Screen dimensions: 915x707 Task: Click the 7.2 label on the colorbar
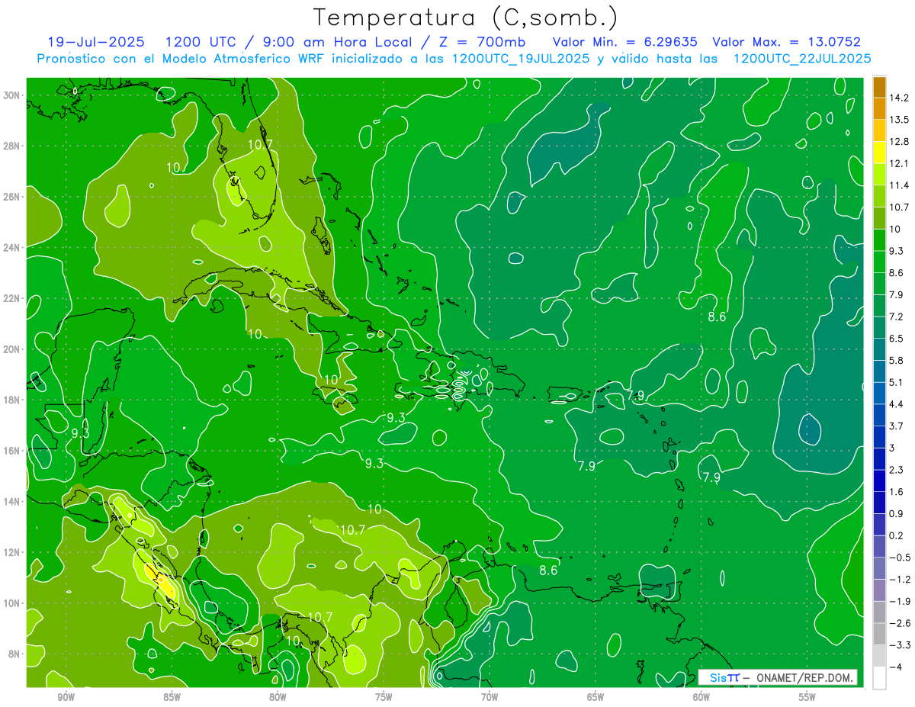pos(897,317)
